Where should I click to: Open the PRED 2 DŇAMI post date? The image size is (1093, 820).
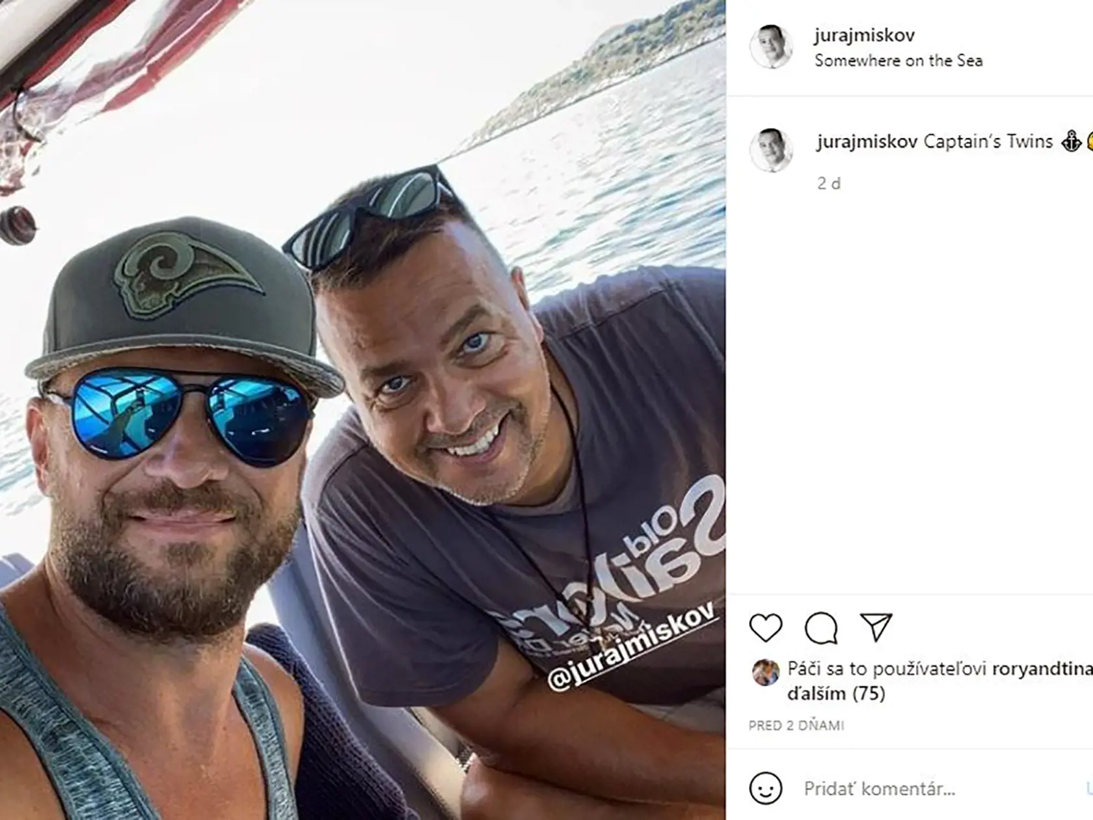point(796,726)
